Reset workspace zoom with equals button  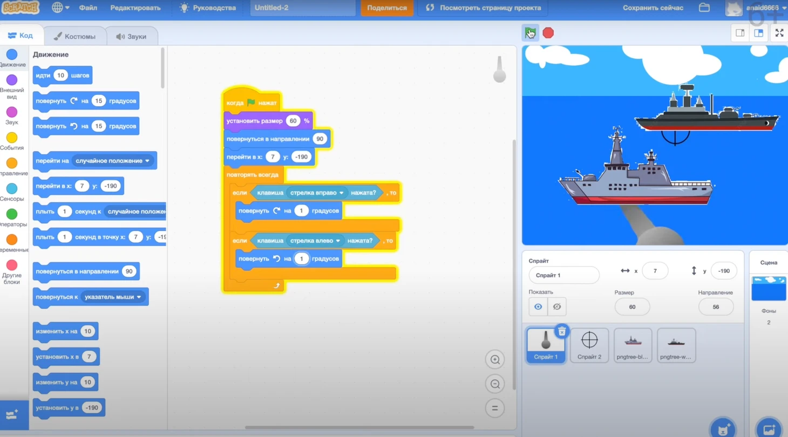(495, 408)
